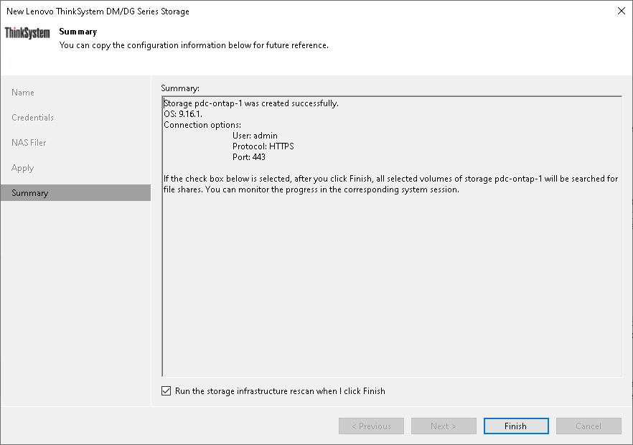
Task: Click the ThinkSystem logo
Action: [x=27, y=33]
